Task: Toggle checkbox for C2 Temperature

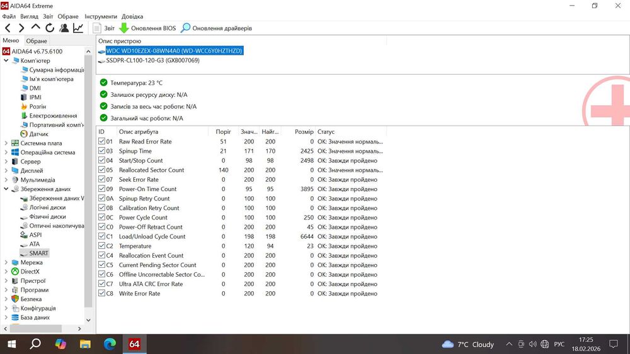Action: click(x=101, y=246)
